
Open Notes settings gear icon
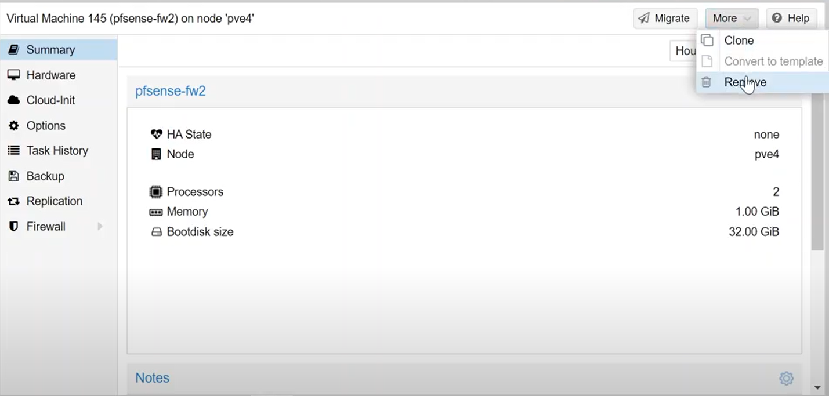pyautogui.click(x=786, y=379)
